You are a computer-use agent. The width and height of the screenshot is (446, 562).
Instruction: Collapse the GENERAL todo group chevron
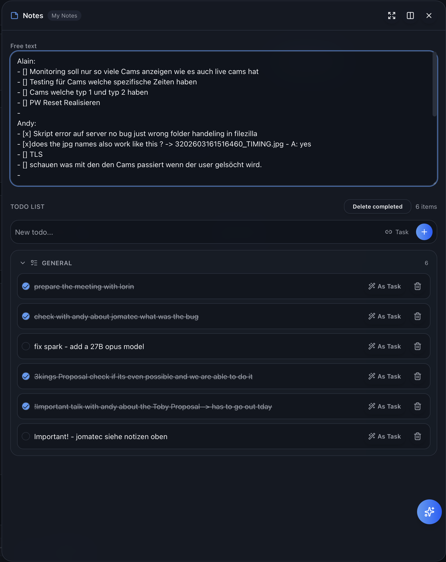[23, 263]
